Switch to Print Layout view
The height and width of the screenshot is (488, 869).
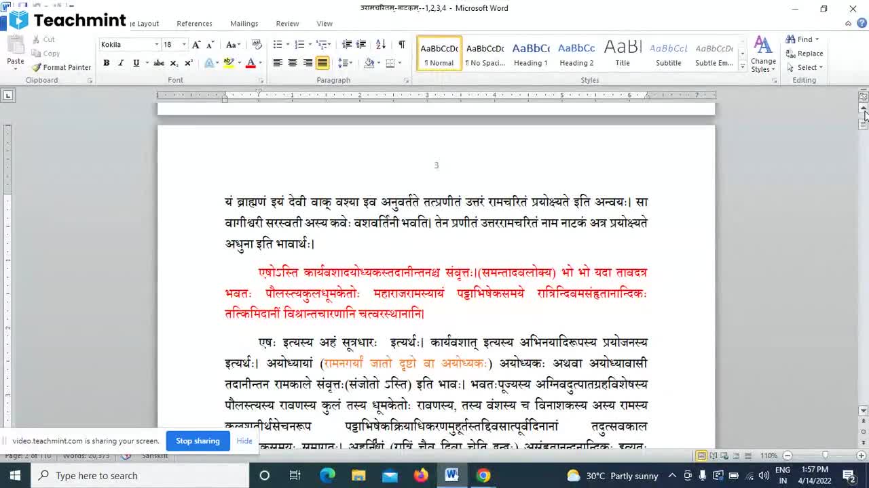click(701, 455)
